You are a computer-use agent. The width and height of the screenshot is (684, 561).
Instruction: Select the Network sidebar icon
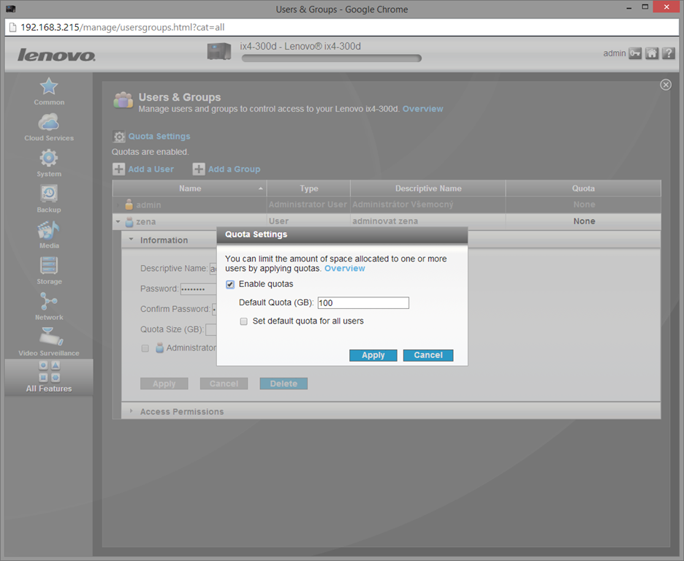pos(49,302)
